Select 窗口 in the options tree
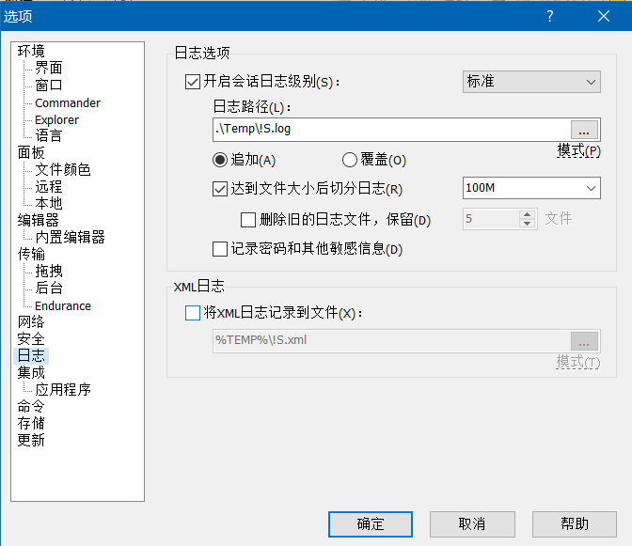The height and width of the screenshot is (546, 632). pyautogui.click(x=49, y=86)
